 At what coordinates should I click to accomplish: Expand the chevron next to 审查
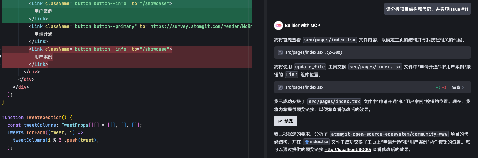point(463,87)
